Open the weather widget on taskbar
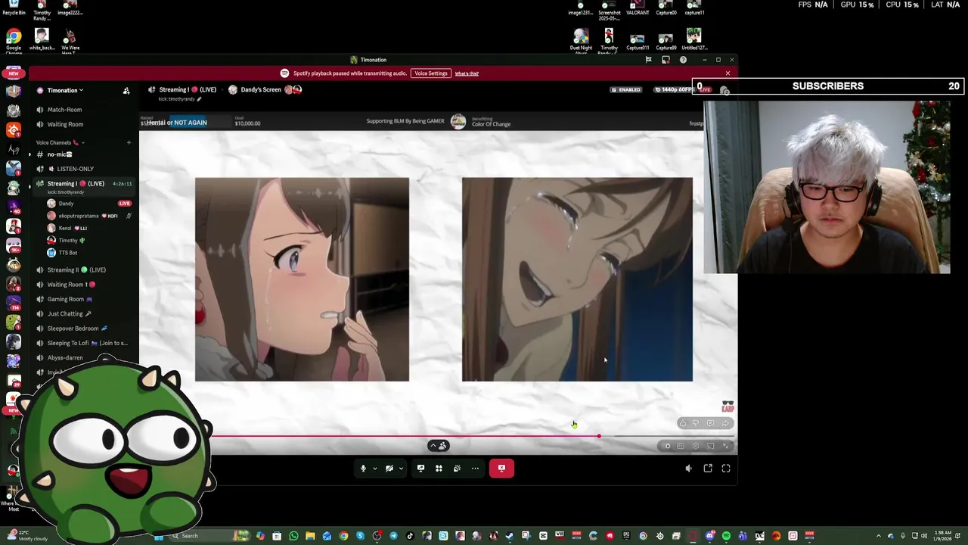 click(25, 536)
